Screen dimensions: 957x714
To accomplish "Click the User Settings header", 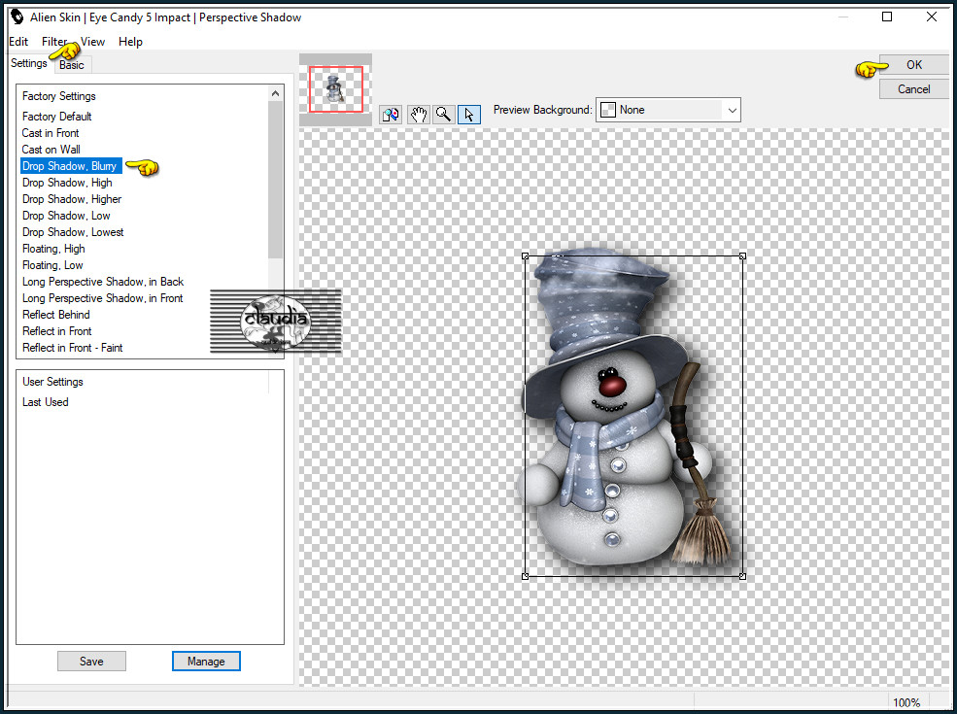I will pyautogui.click(x=52, y=382).
